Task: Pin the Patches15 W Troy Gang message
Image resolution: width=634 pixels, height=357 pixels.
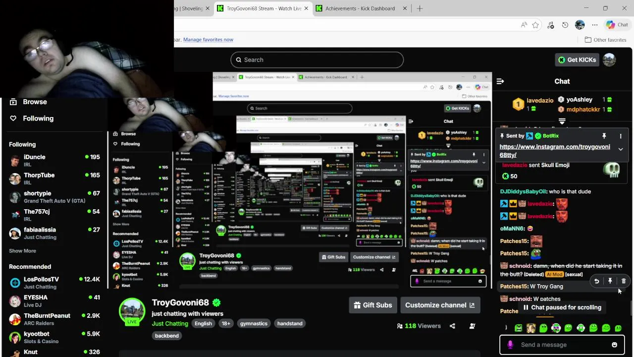Action: pyautogui.click(x=610, y=281)
